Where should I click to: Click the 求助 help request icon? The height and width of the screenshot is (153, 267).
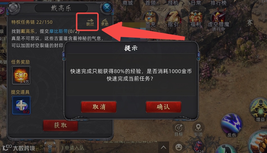click(x=104, y=22)
